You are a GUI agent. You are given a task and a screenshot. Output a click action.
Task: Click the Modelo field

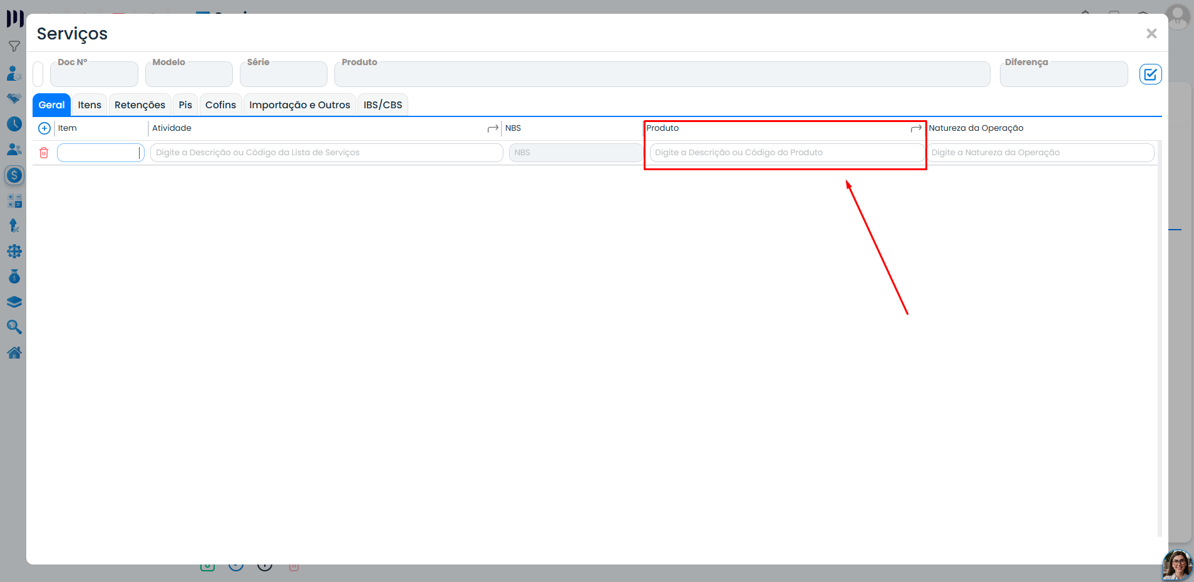(x=188, y=74)
